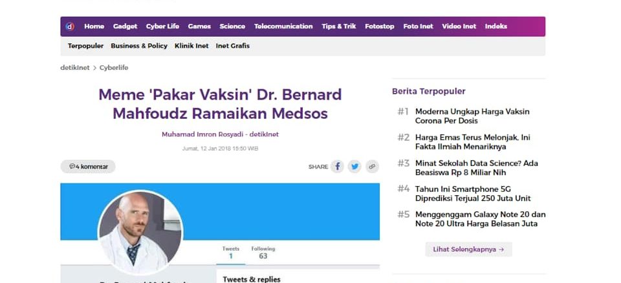Open the Science section
Viewport: 621px width, 283px height.
[x=232, y=26]
